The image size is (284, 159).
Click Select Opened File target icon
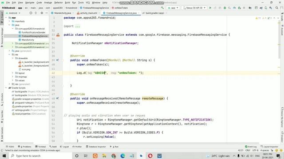(31, 13)
